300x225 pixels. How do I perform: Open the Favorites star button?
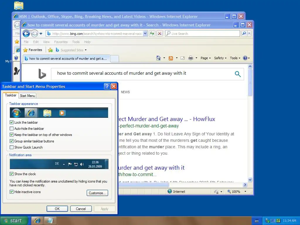tap(33, 50)
